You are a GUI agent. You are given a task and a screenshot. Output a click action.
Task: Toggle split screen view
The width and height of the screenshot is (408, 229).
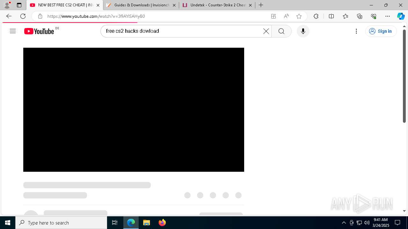coord(331,16)
